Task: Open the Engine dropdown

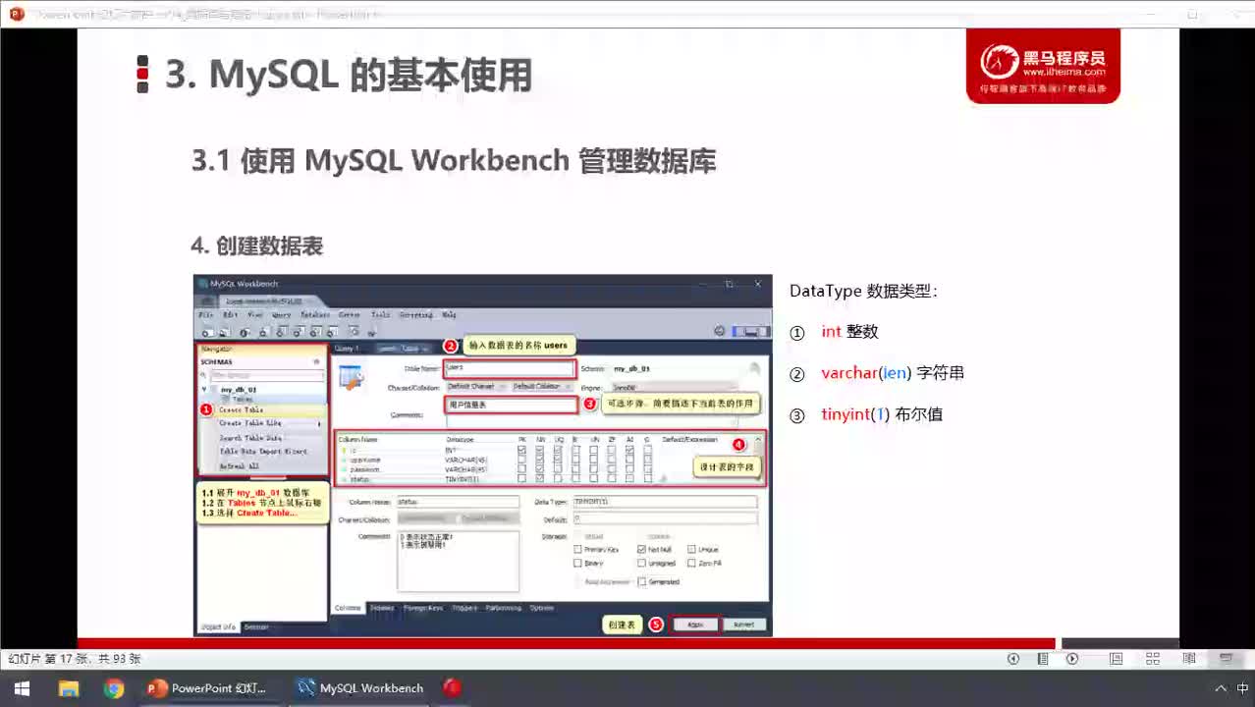Action: tap(673, 387)
